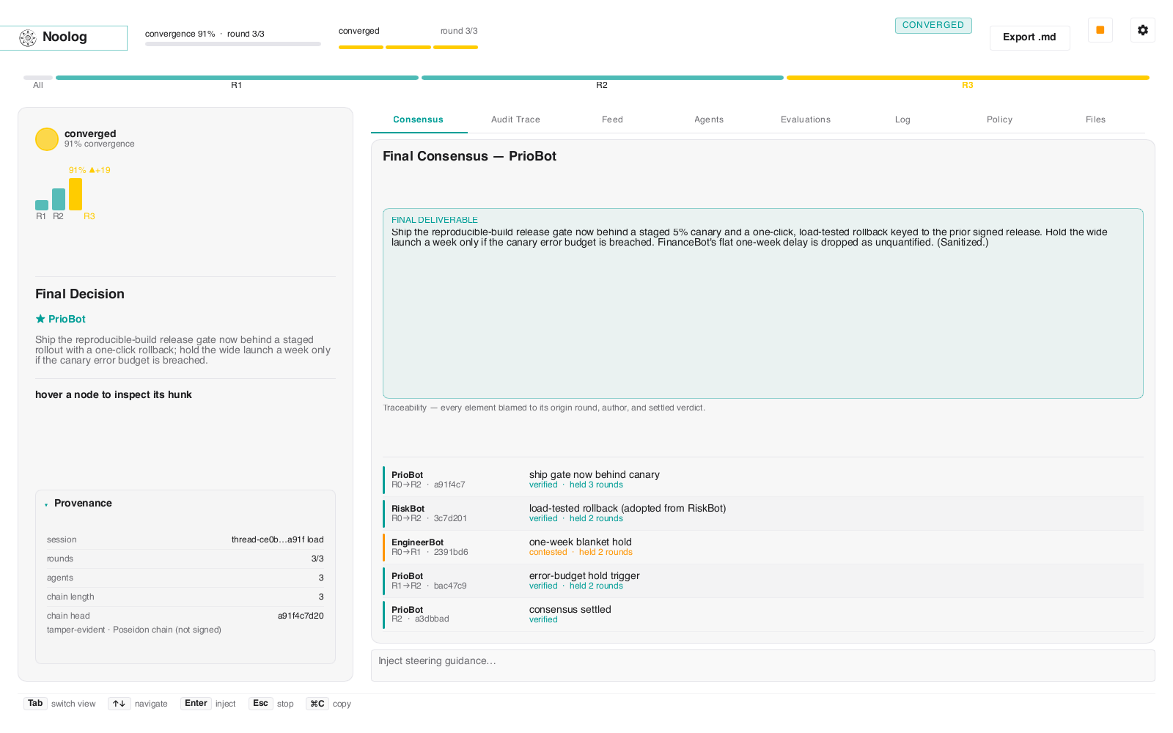Select the R2 timeline segment
Viewport: 1173px width, 733px height.
tap(603, 78)
